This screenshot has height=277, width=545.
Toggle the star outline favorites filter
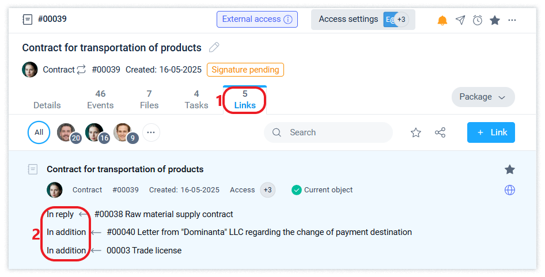click(416, 132)
